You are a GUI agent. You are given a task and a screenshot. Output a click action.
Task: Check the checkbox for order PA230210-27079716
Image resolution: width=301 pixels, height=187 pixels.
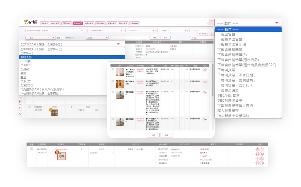point(31,149)
